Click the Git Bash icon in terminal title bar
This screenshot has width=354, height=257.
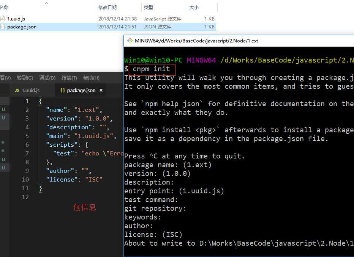click(130, 41)
